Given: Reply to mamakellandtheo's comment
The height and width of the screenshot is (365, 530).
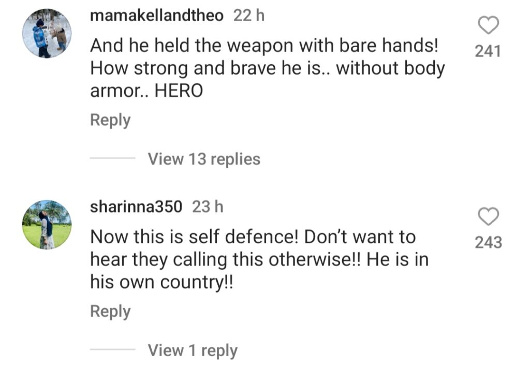Looking at the screenshot, I should point(110,120).
